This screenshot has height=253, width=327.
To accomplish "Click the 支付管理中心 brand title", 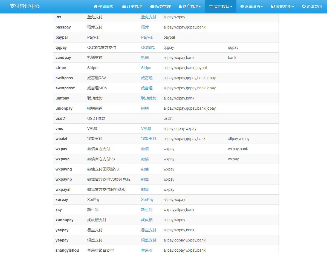I will (x=25, y=6).
